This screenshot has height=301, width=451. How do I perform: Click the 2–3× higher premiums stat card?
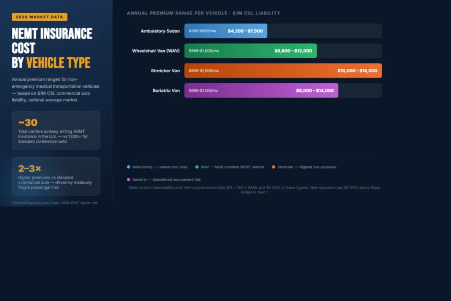click(x=56, y=176)
